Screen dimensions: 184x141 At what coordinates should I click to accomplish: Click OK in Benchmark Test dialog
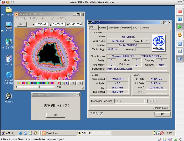click(56, 115)
